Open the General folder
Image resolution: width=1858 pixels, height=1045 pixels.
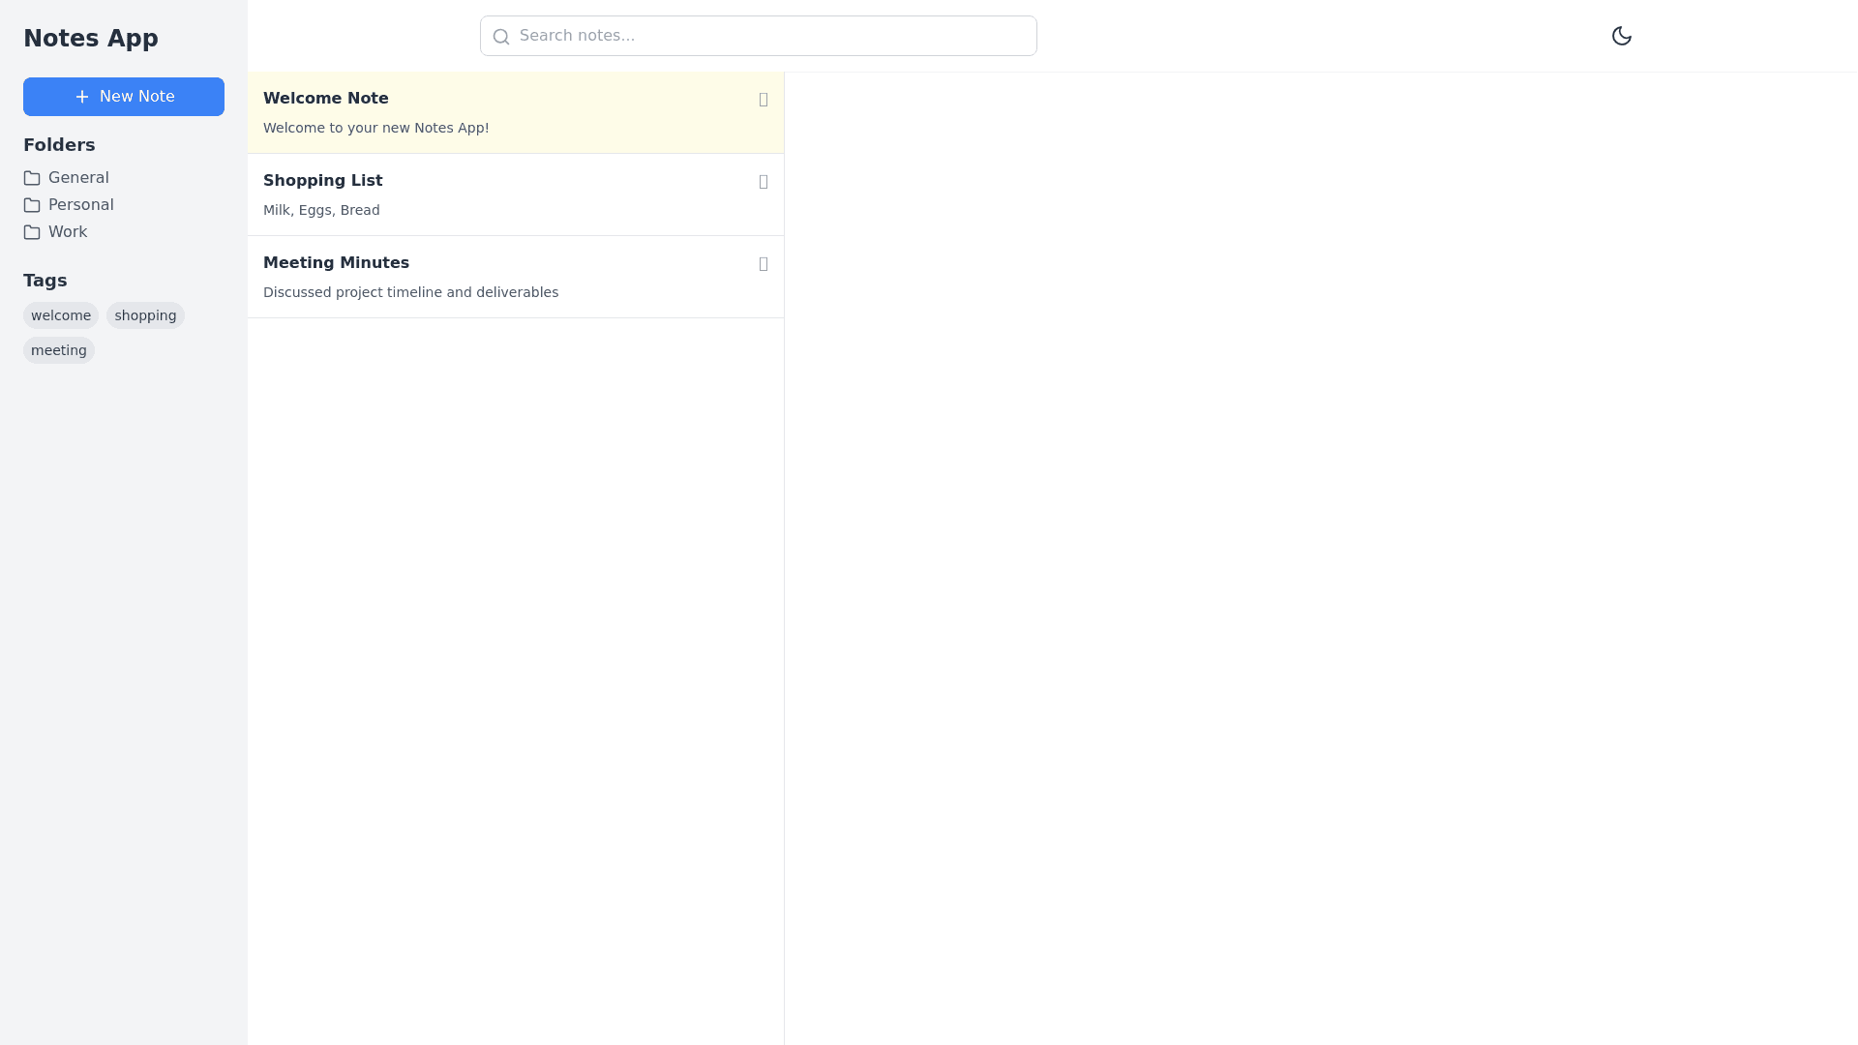point(78,178)
